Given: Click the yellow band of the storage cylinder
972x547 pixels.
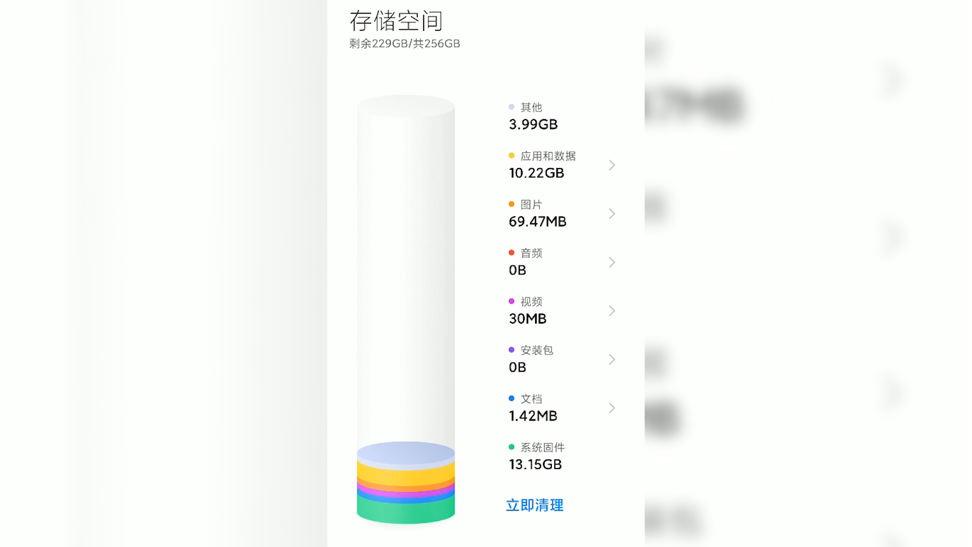Looking at the screenshot, I should 406,475.
